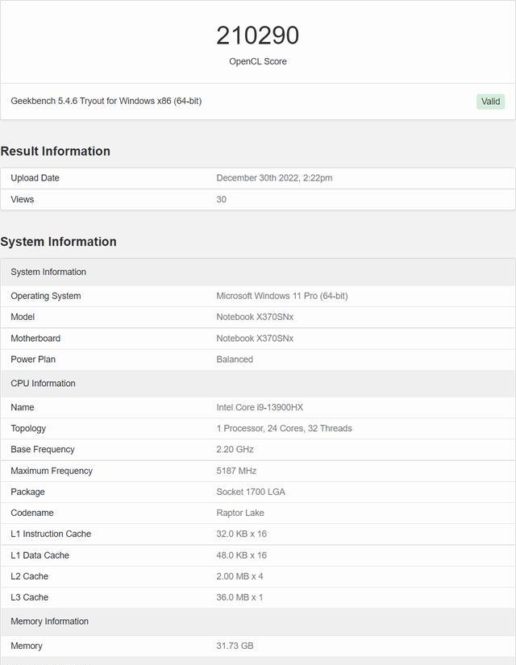Click the Memory Information section header

[257, 621]
